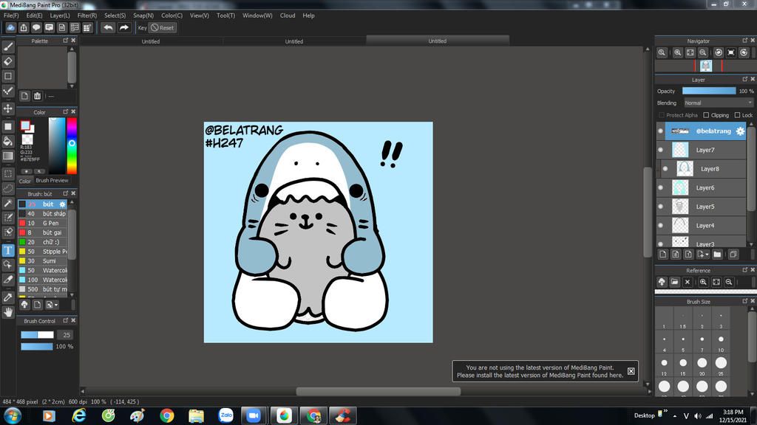
Task: Open settings gear of bút brush
Action: (x=62, y=204)
